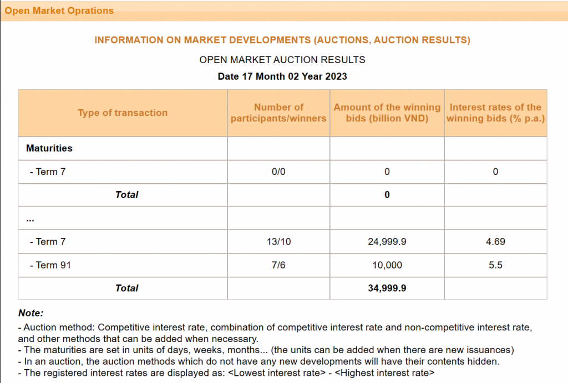Click the ellipsis row label in table

pyautogui.click(x=31, y=219)
